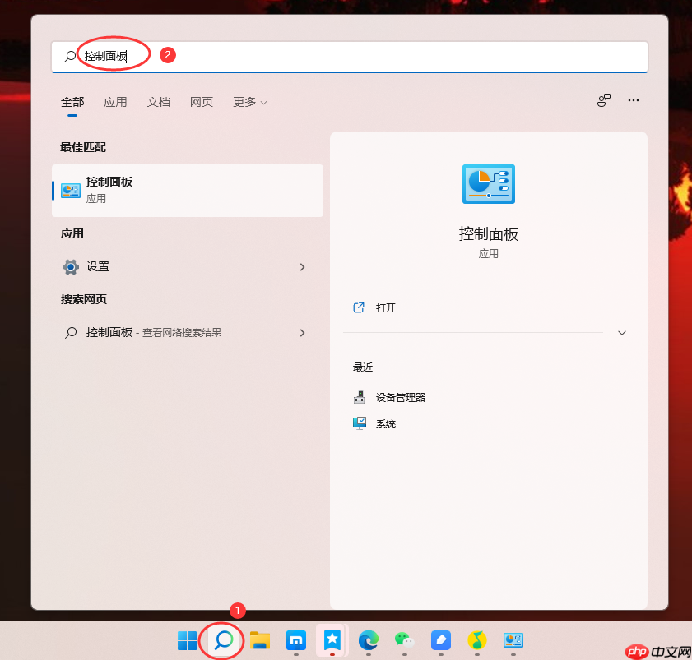Open WeChat from the taskbar

click(x=404, y=639)
